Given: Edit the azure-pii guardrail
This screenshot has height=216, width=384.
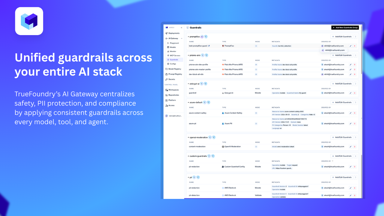Looking at the screenshot, I should pos(350,124).
